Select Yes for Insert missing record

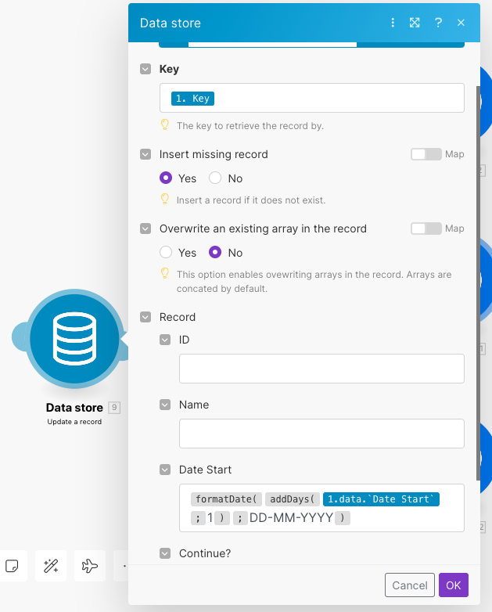(x=166, y=178)
